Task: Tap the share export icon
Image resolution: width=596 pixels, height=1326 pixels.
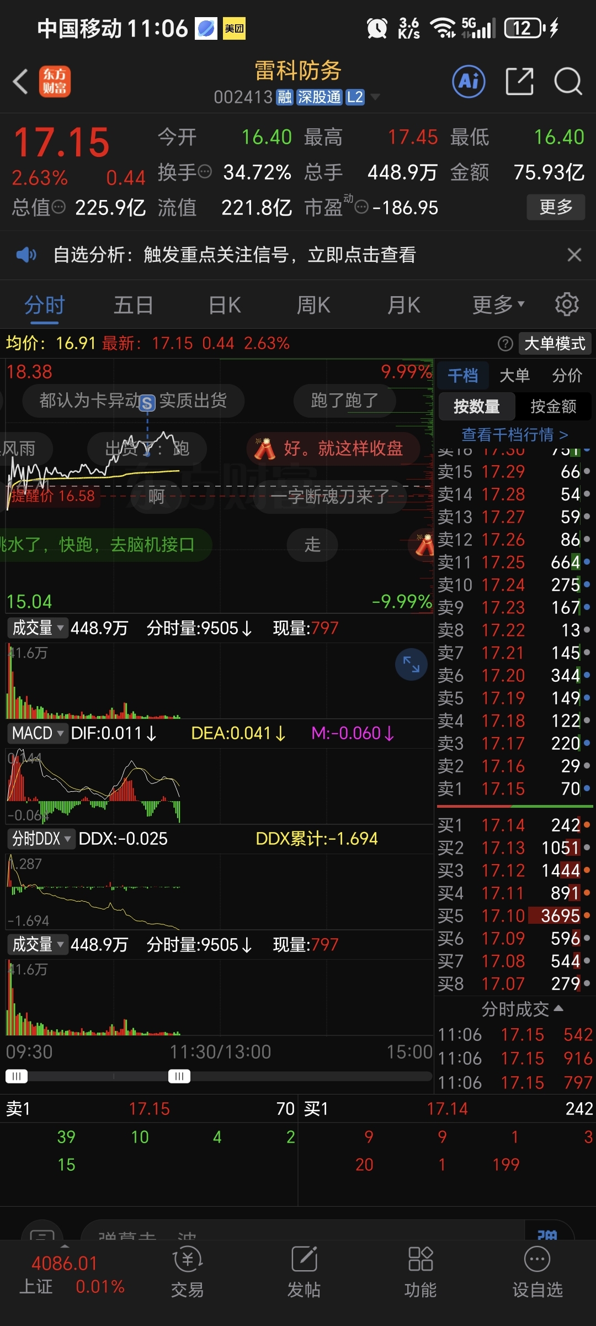Action: 520,82
